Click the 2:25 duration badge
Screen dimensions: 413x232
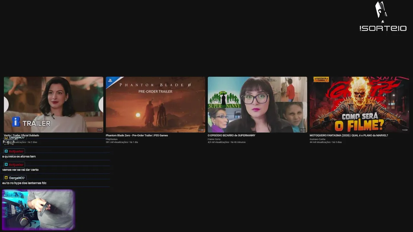(x=99, y=130)
